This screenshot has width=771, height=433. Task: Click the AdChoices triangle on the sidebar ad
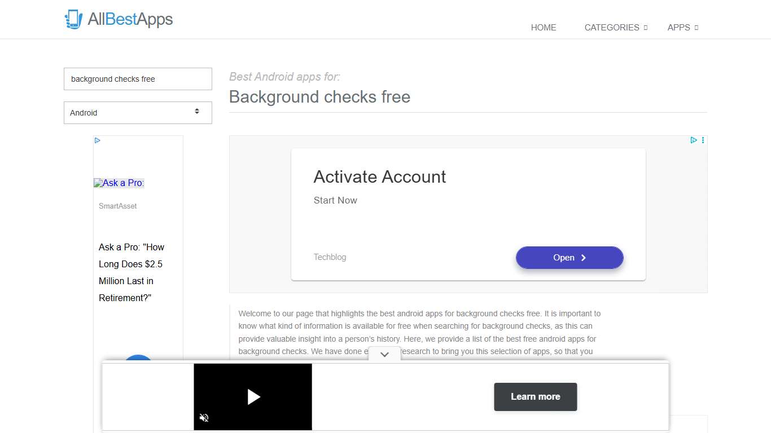[97, 140]
